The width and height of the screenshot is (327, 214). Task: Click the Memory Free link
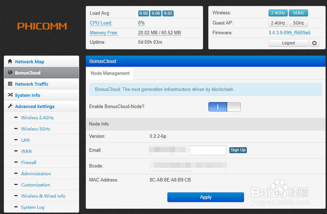click(104, 33)
